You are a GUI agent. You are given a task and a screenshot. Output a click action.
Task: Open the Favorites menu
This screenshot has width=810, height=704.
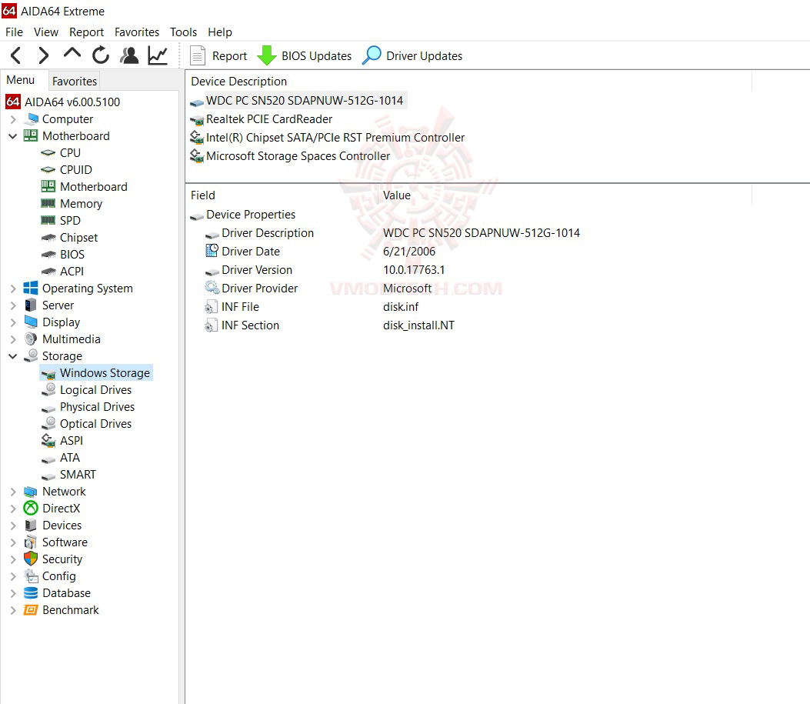[x=137, y=32]
